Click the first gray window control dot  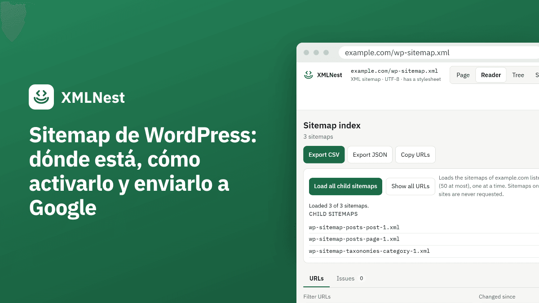click(306, 53)
